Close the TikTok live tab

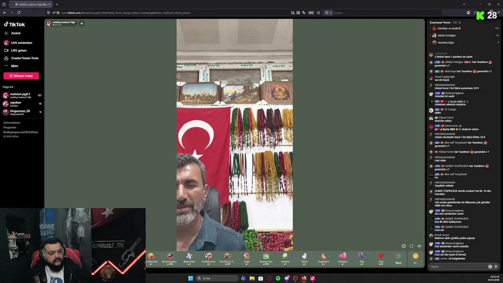50,4
